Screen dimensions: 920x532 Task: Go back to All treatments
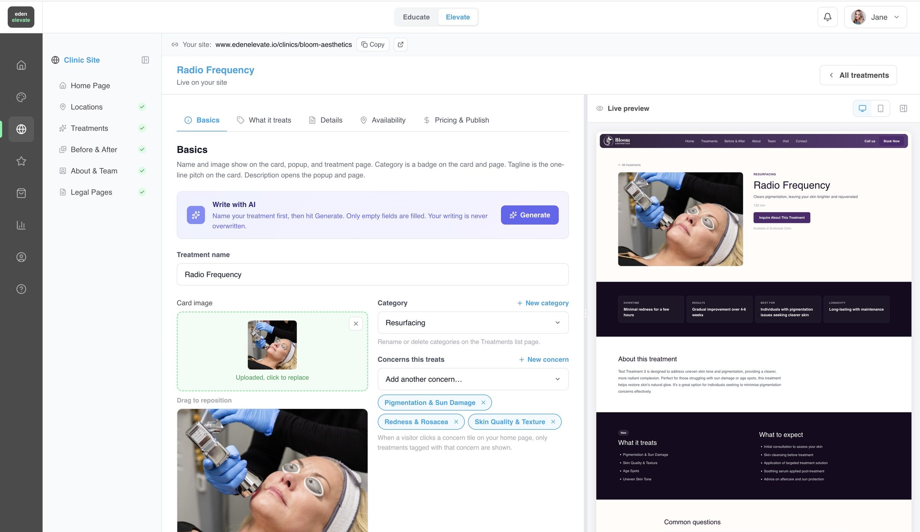pyautogui.click(x=858, y=75)
